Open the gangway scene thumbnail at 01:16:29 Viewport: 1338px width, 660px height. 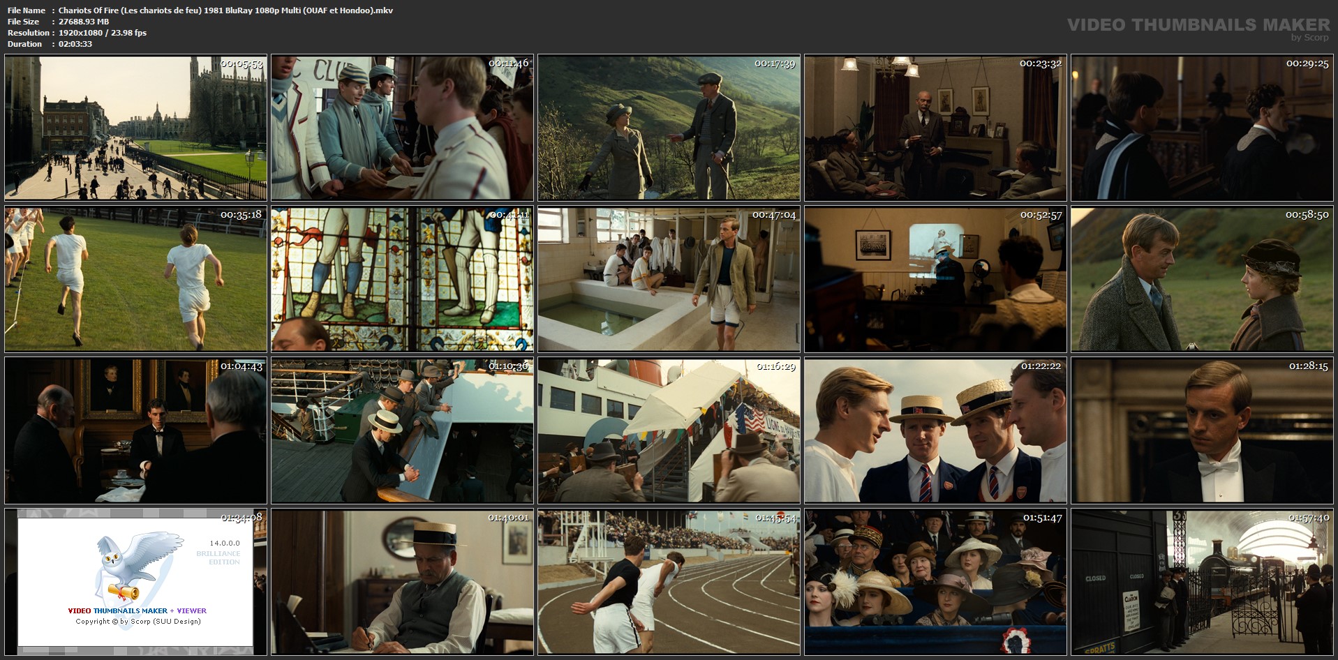click(669, 431)
